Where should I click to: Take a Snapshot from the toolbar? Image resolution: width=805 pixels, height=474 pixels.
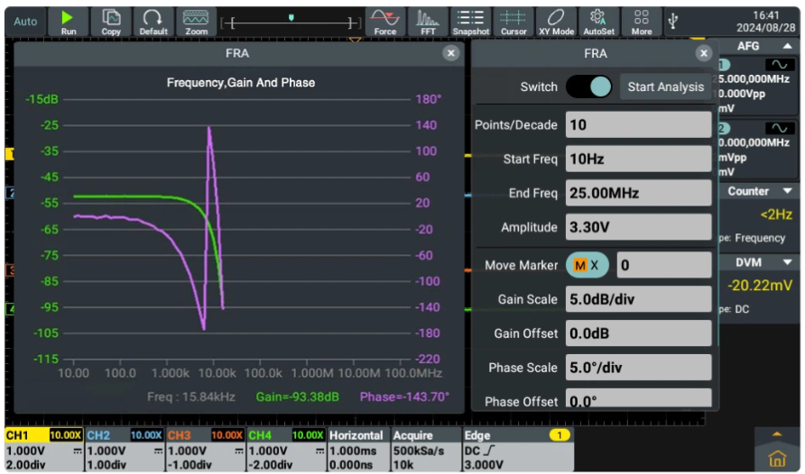[x=470, y=21]
